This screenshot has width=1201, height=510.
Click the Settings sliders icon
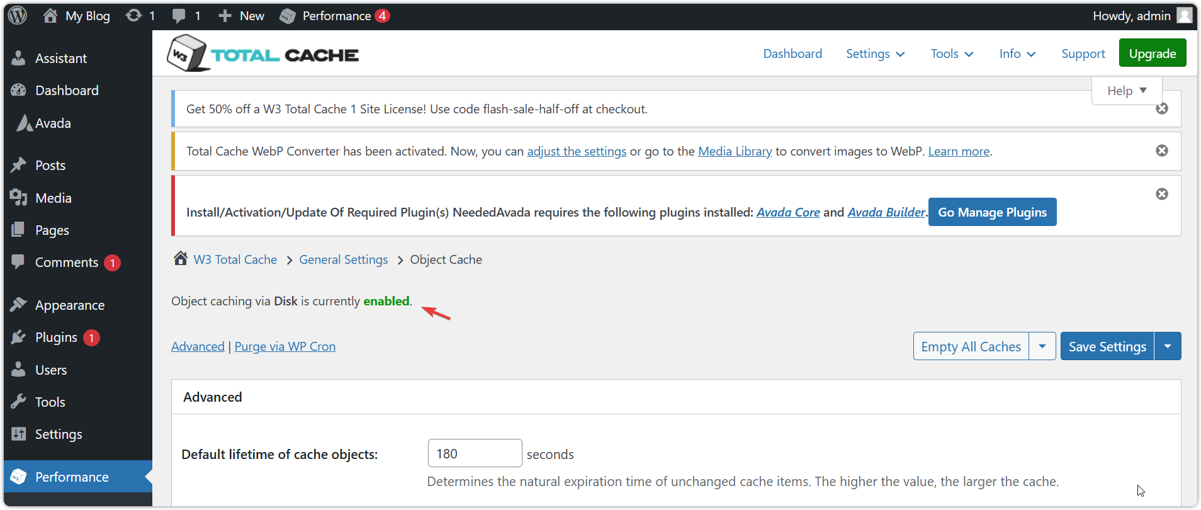[19, 434]
